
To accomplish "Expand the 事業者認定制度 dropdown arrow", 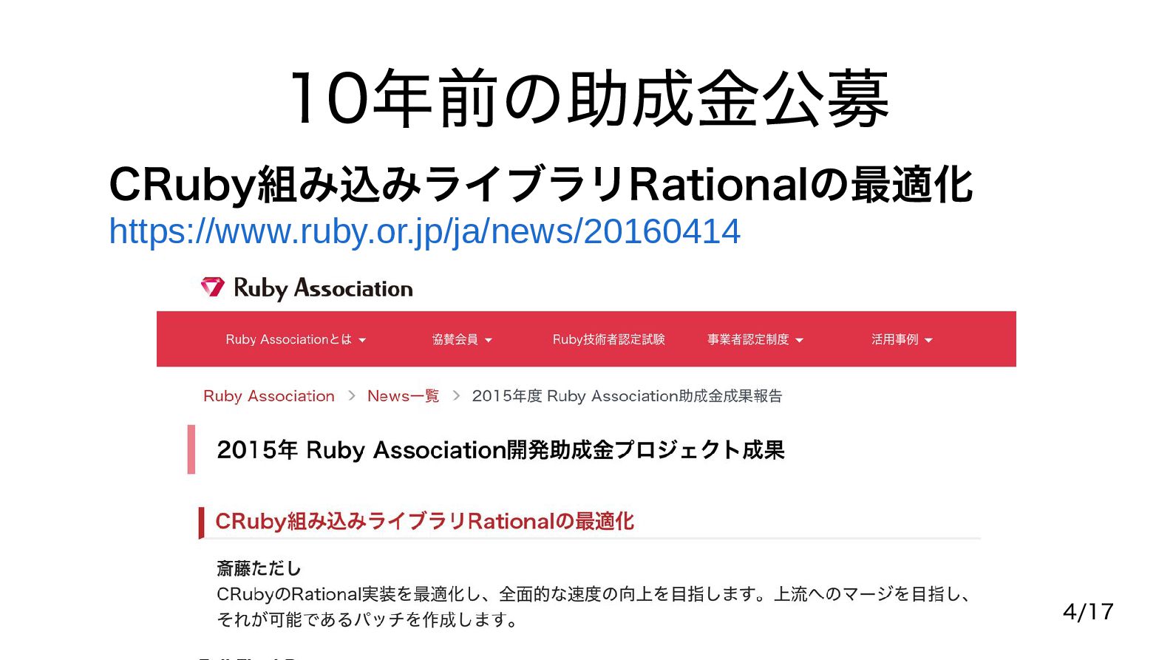I will pyautogui.click(x=799, y=340).
